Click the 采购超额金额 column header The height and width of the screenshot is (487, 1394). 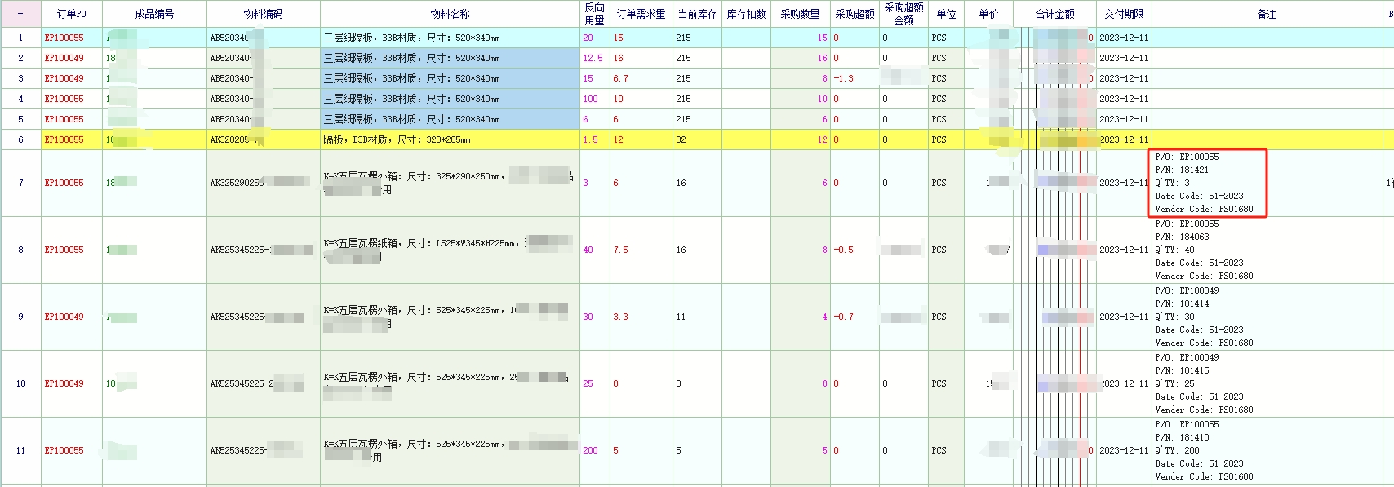(x=903, y=14)
